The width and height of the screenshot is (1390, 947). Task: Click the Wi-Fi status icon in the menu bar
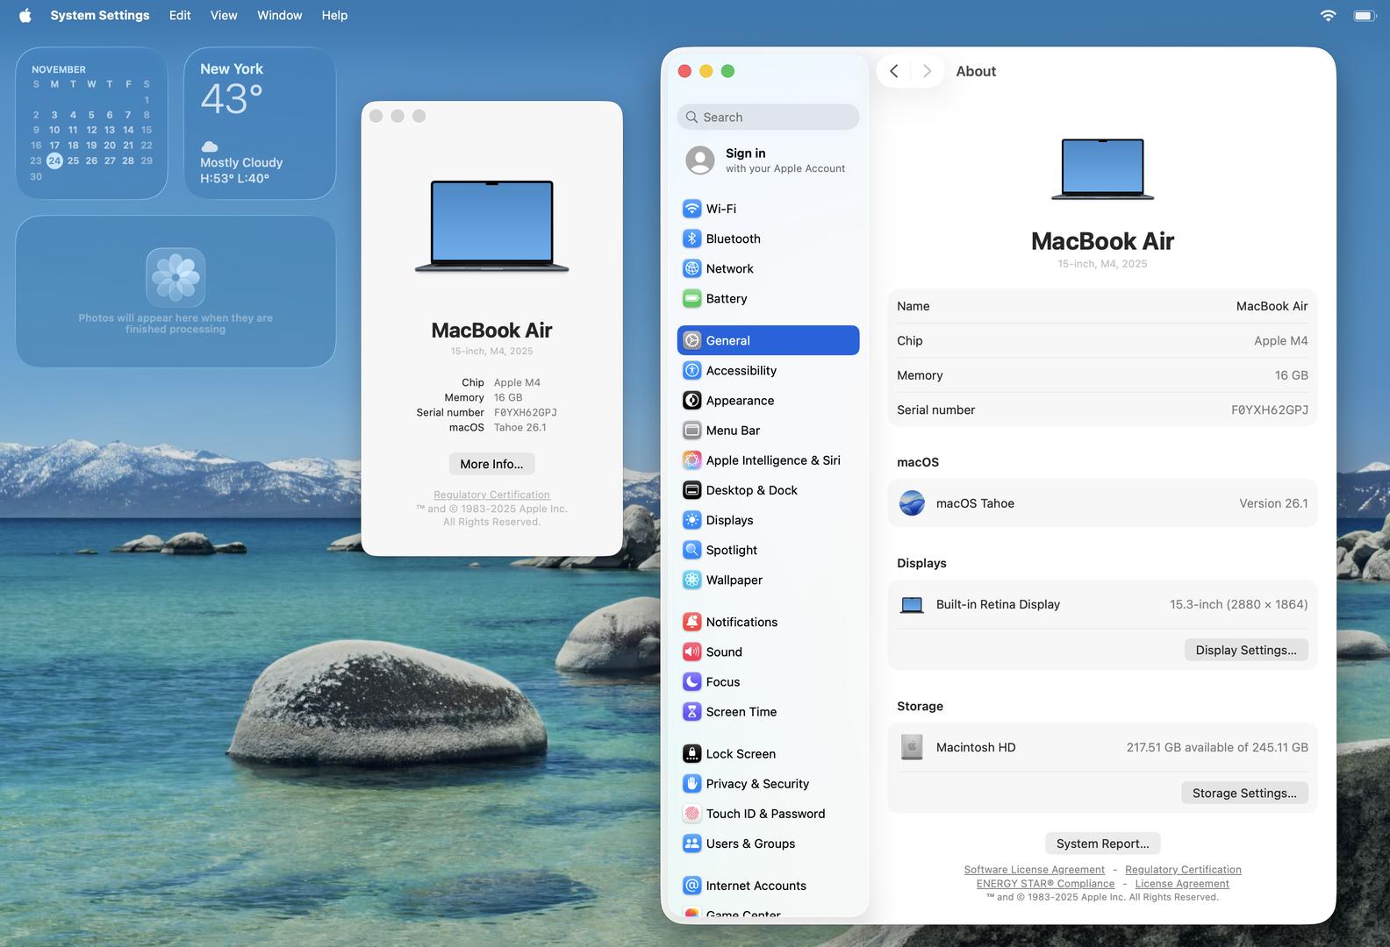point(1328,16)
